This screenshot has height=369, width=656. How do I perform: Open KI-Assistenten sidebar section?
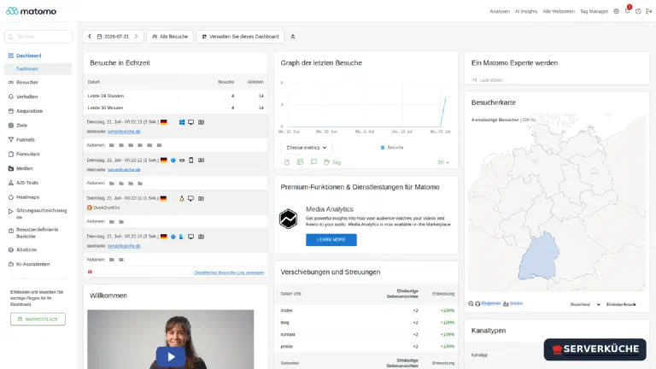click(32, 265)
